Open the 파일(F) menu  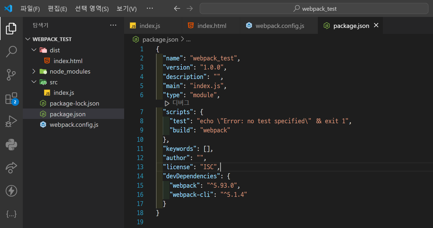(30, 9)
